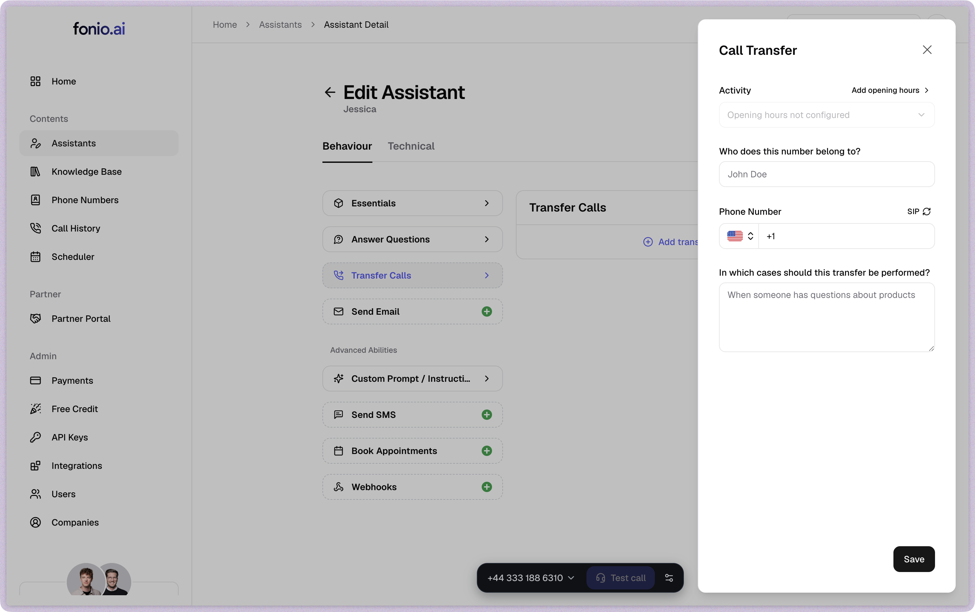
Task: Save the call transfer
Action: (913, 559)
